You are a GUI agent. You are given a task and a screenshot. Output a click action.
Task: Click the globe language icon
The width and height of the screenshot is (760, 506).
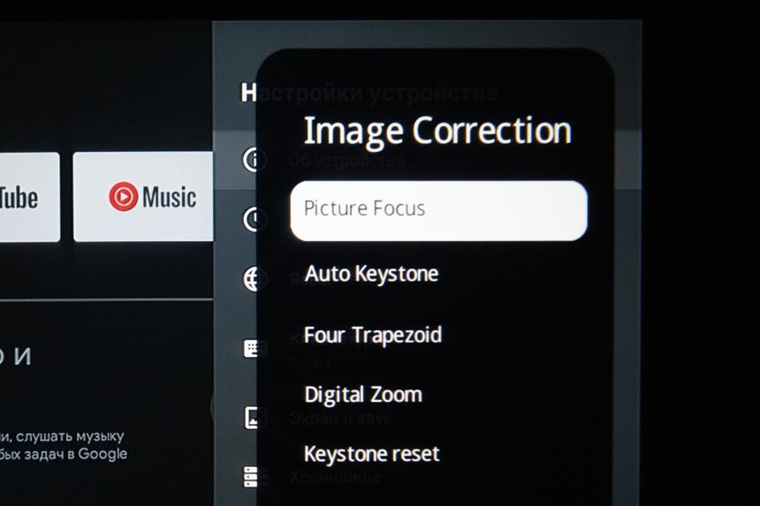tap(254, 279)
